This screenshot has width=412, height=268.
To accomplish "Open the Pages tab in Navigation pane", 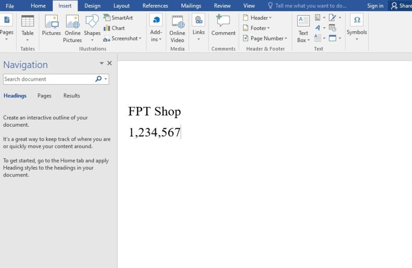I will 44,96.
